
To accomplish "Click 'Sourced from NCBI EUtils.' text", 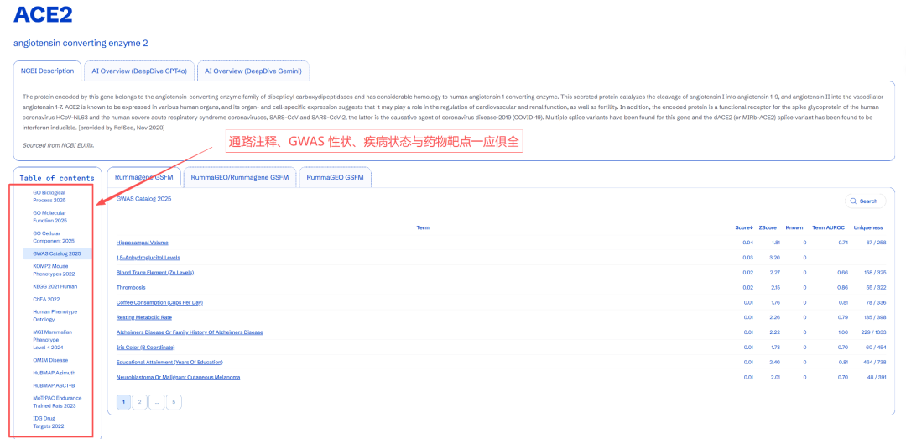I will click(x=59, y=145).
